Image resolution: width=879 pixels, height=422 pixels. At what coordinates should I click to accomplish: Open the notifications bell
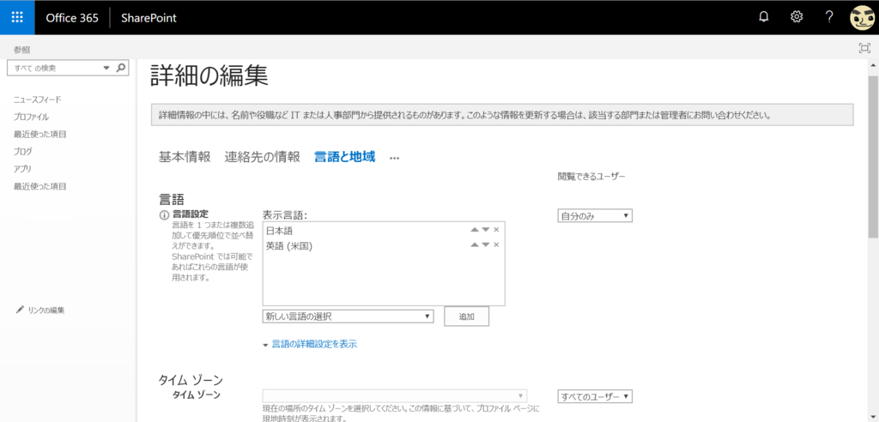(x=763, y=17)
